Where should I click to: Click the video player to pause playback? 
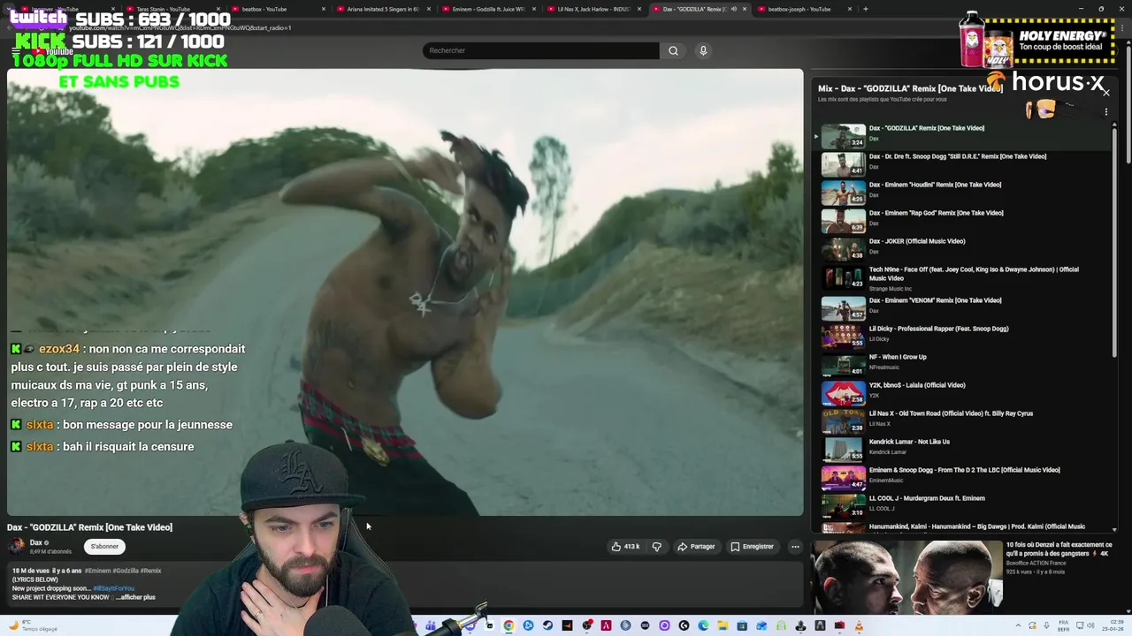(x=405, y=291)
